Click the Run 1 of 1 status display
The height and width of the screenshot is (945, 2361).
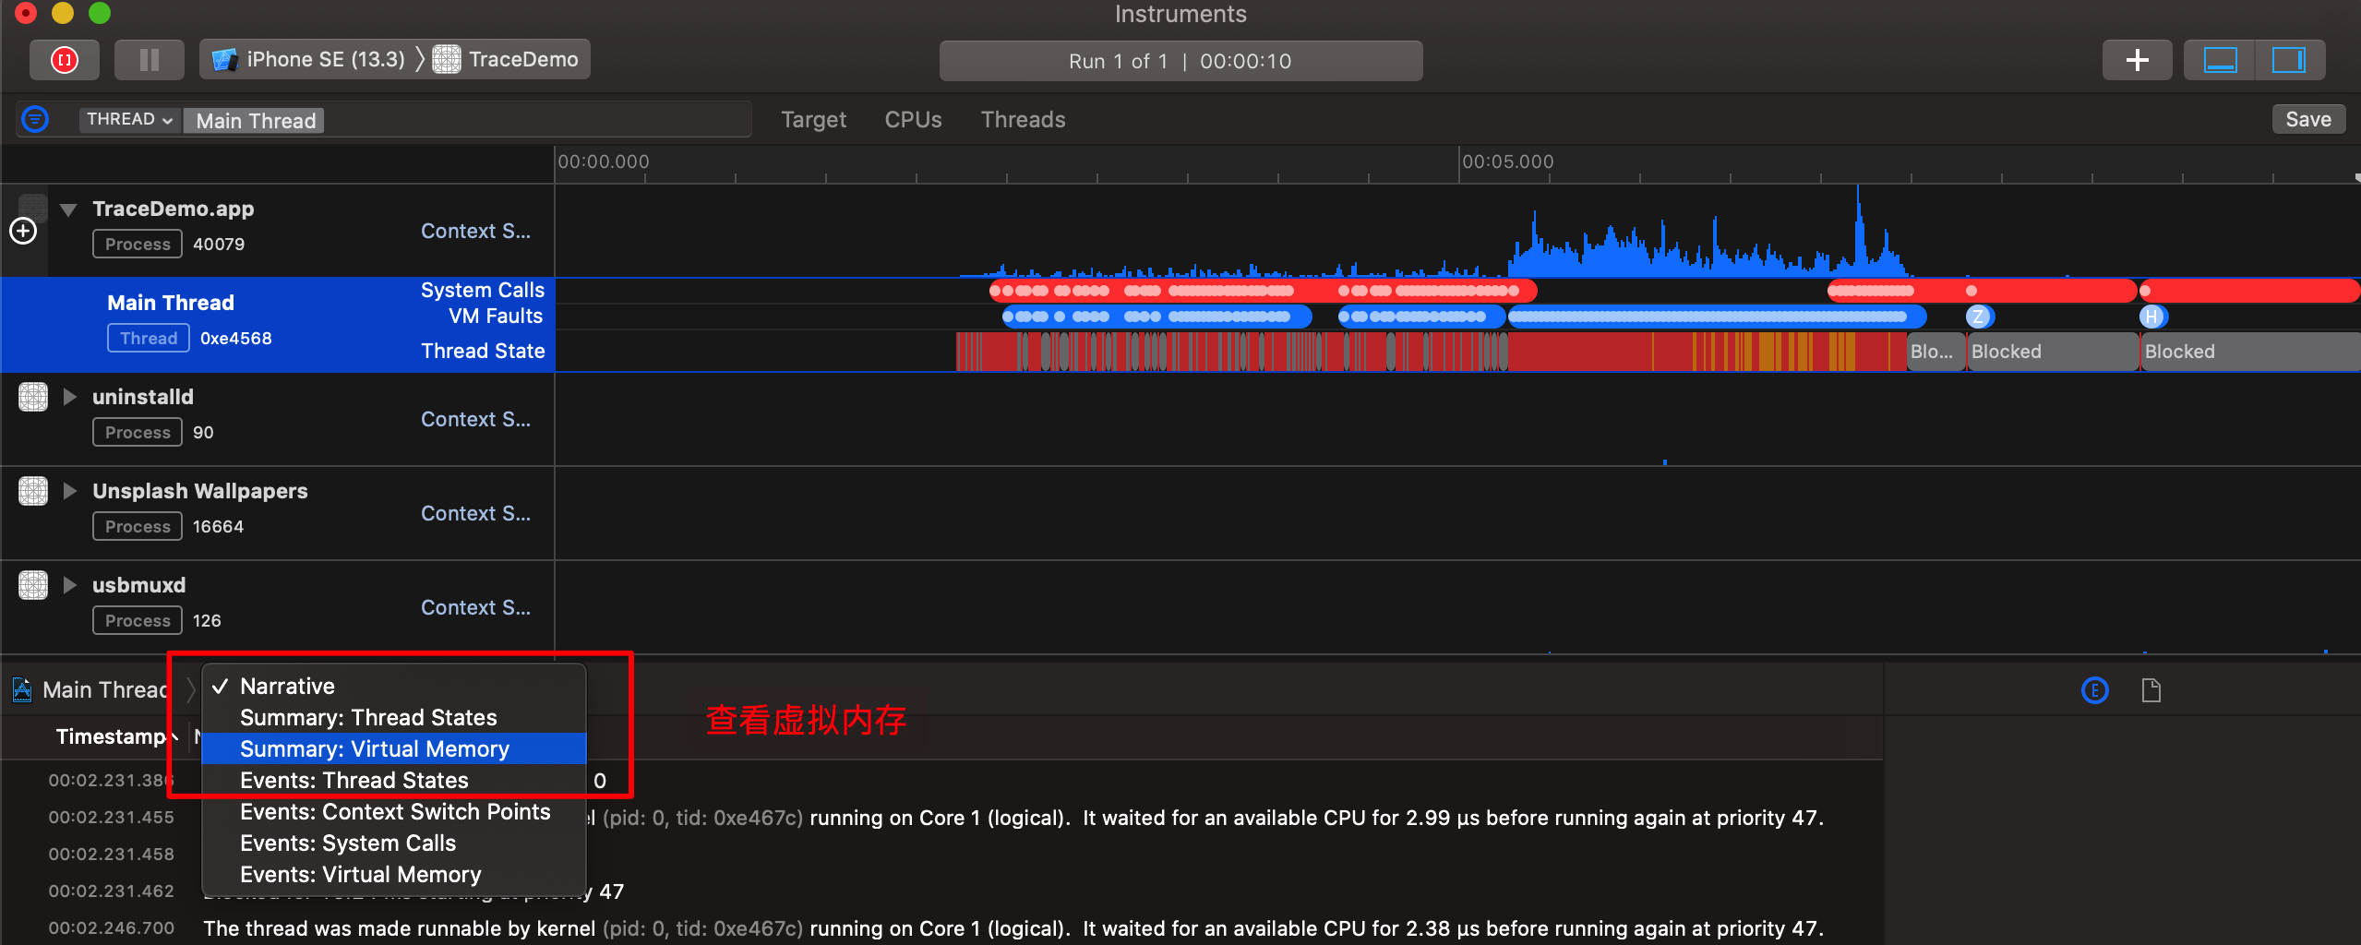click(1180, 61)
